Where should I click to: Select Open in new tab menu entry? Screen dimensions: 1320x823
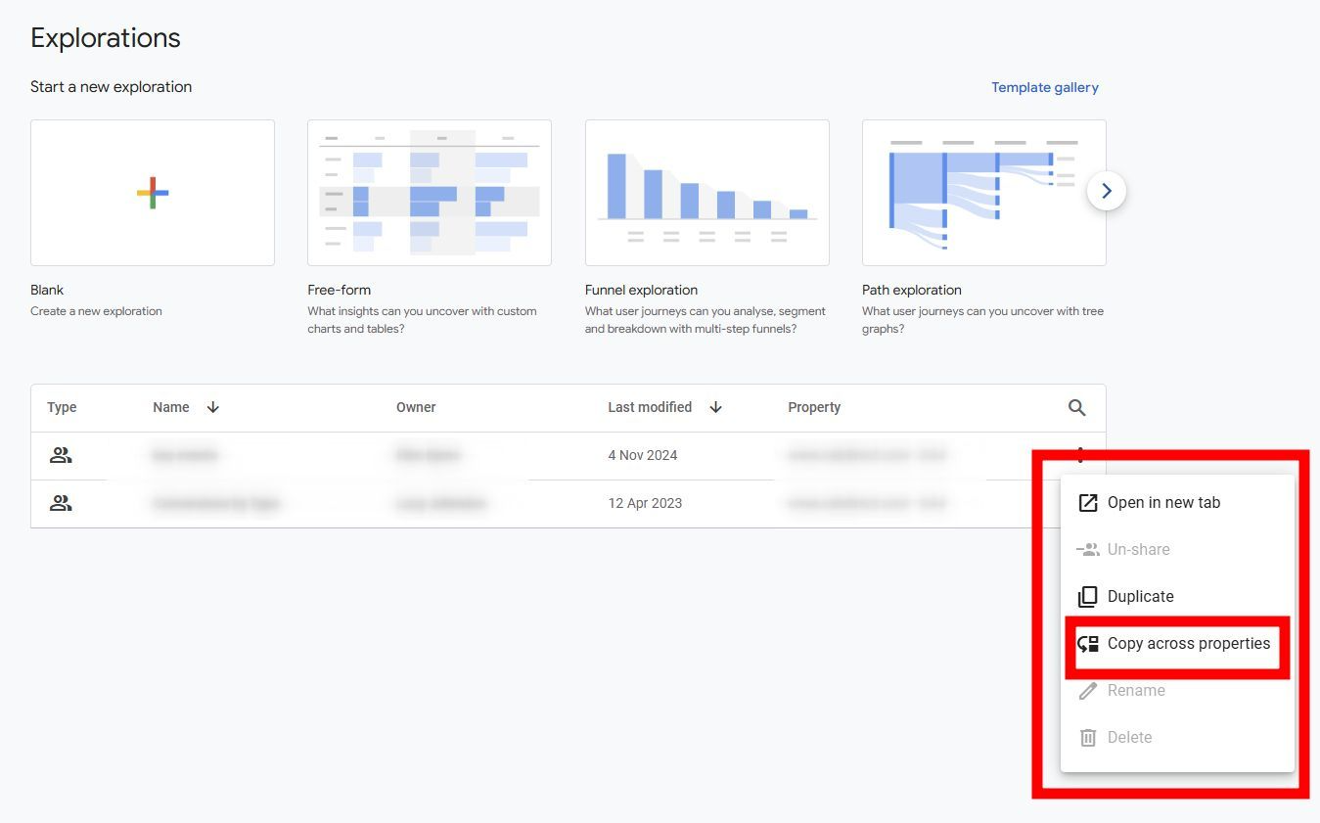pyautogui.click(x=1177, y=503)
